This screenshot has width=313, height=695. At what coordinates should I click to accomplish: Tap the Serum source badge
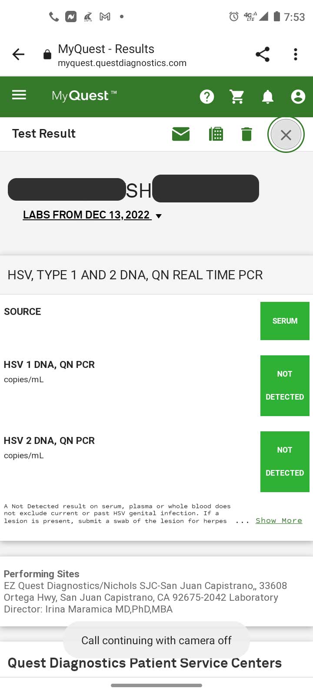point(285,321)
